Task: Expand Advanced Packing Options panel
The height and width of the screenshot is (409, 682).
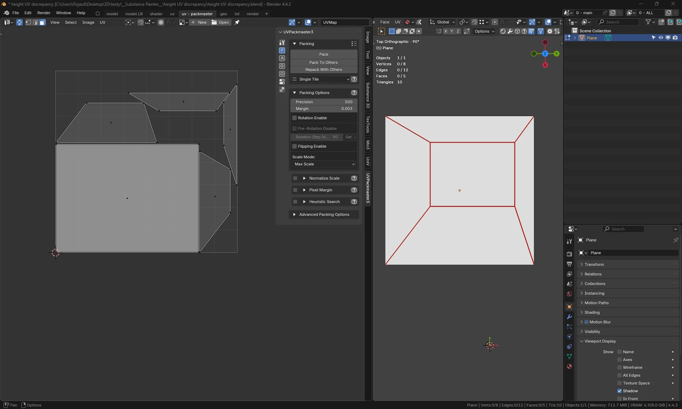Action: click(324, 214)
